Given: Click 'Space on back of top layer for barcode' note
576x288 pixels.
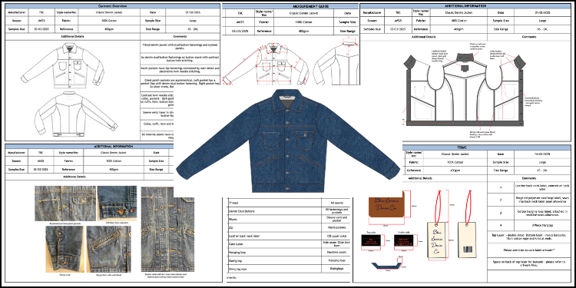Looking at the screenshot, I should click(529, 263).
